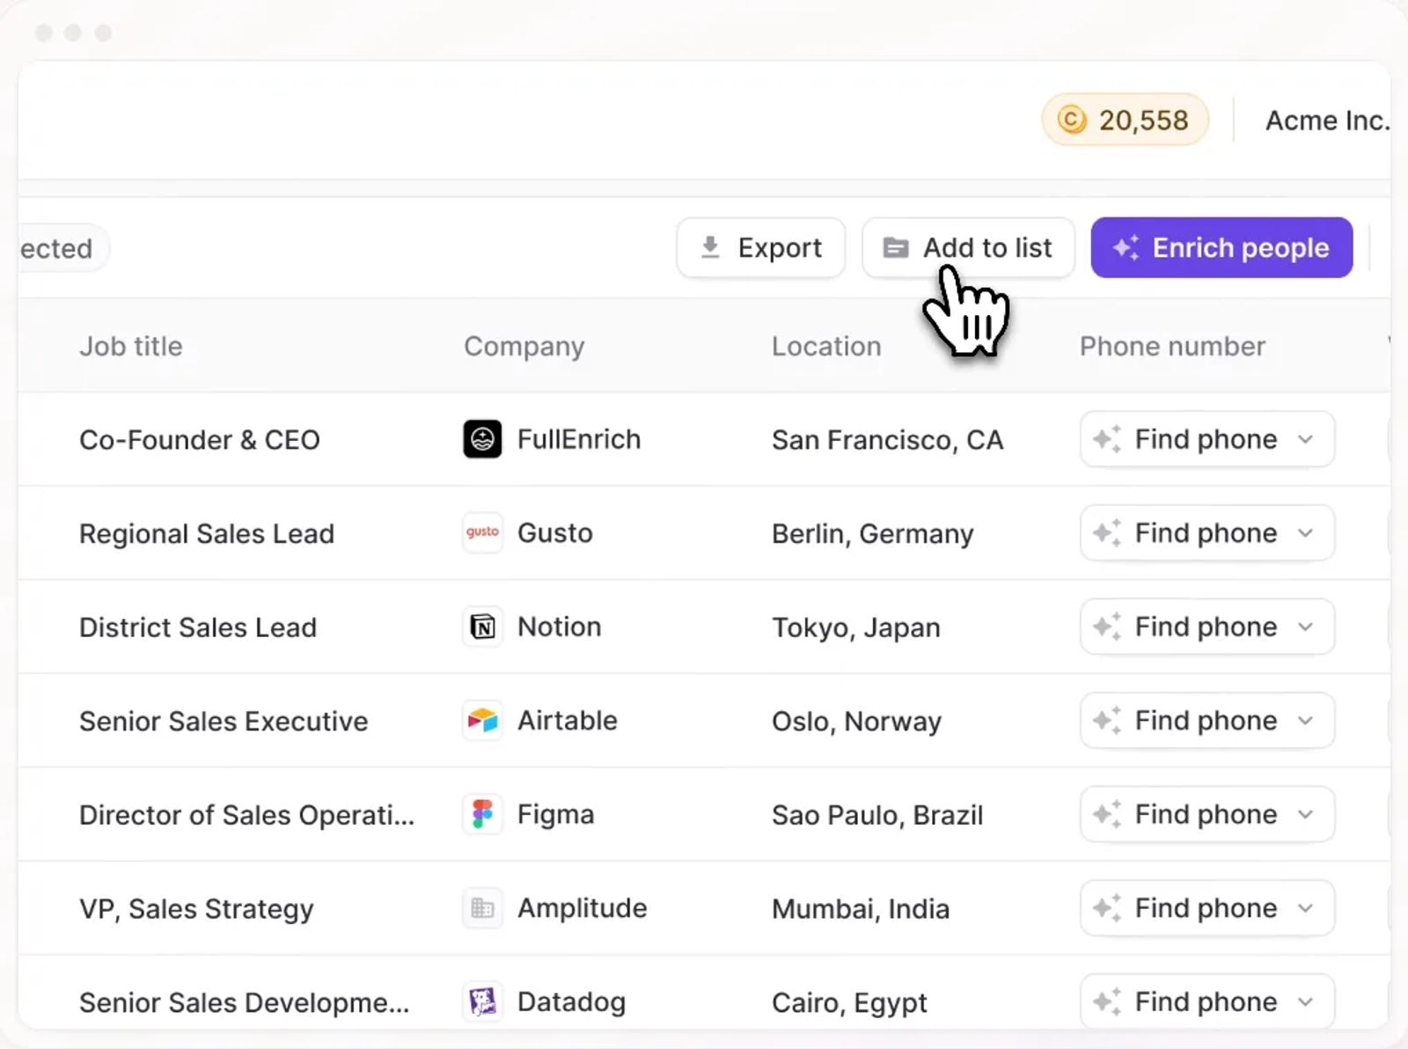Select the Senior Sales Developme... cell

[244, 1002]
